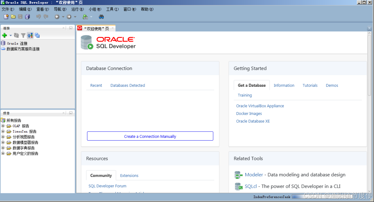
Task: Open the 导航 menu
Action: 60,9
